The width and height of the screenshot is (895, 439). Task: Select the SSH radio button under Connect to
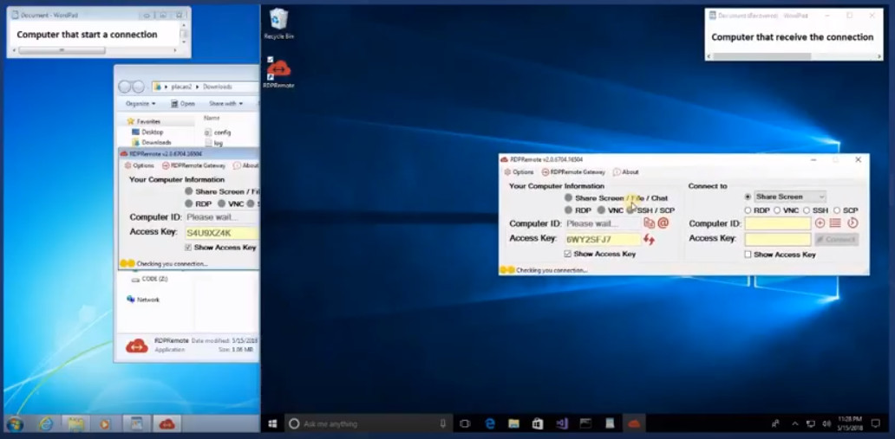pyautogui.click(x=807, y=210)
